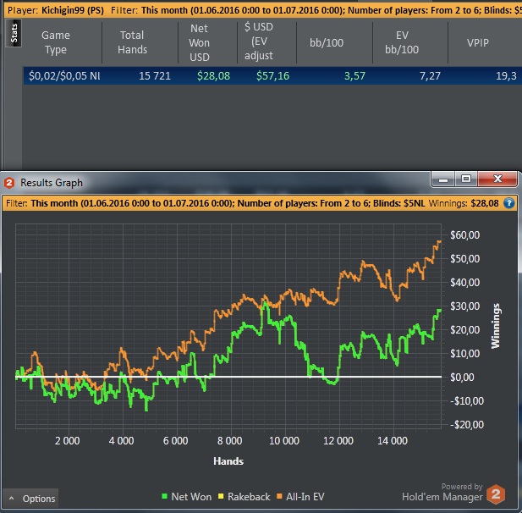The image size is (522, 513).
Task: Click the 3,57 bb/100 value
Action: 354,76
